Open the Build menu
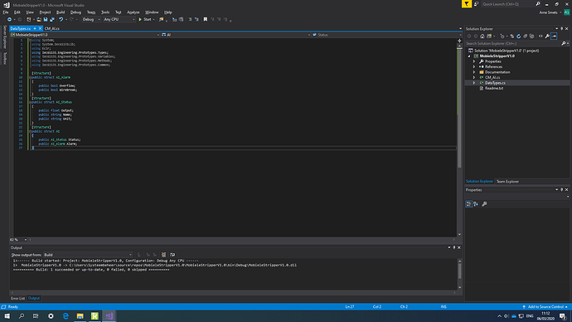The height and width of the screenshot is (322, 572). [61, 12]
